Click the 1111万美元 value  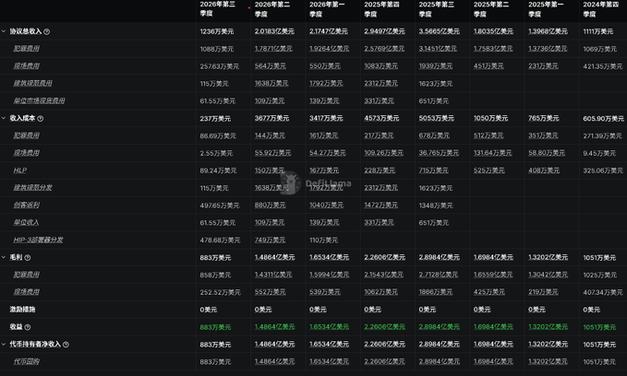[597, 31]
